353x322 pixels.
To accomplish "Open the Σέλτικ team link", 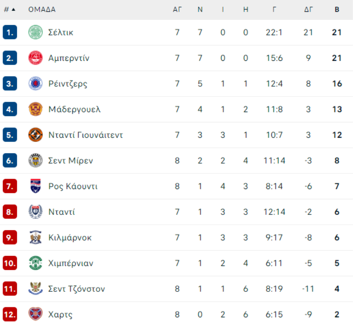I will tap(61, 33).
